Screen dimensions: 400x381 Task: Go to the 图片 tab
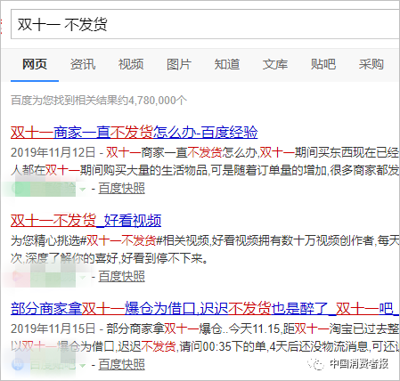click(x=179, y=64)
